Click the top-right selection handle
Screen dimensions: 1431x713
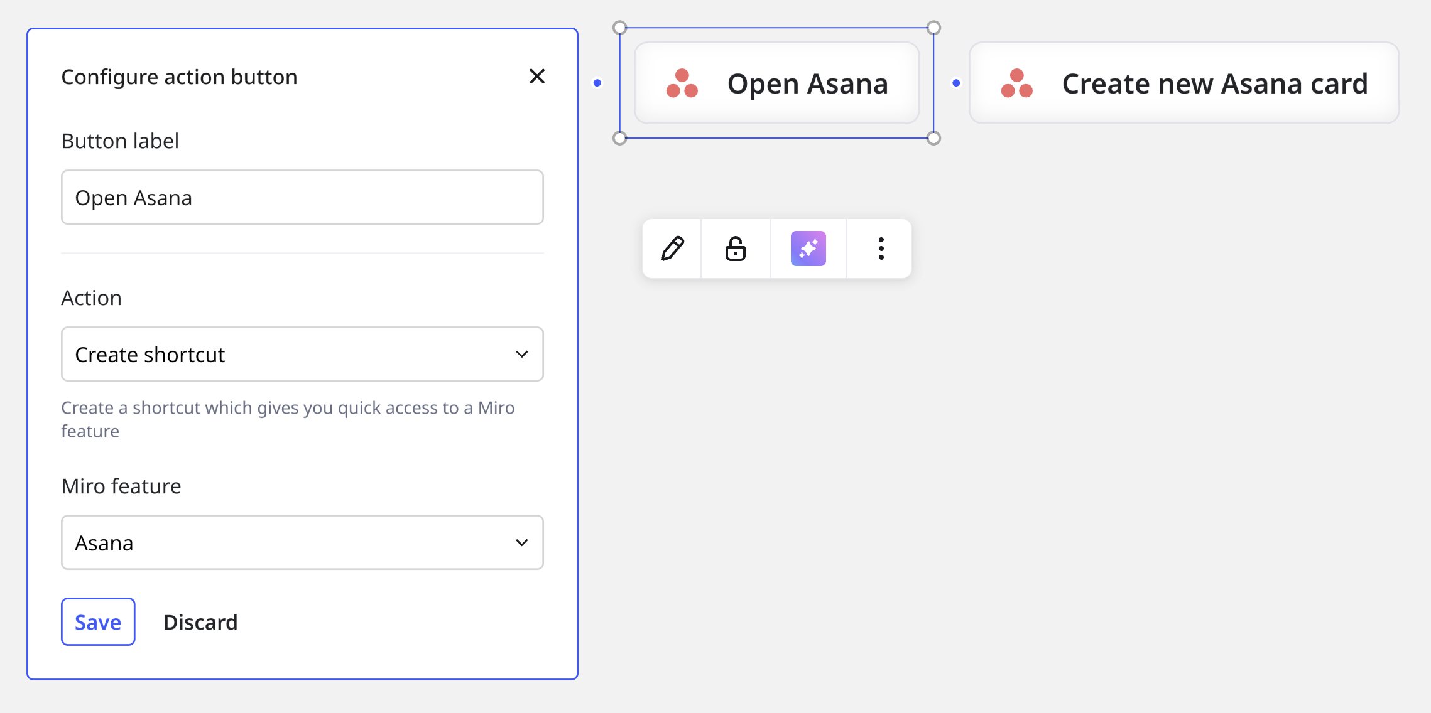coord(933,28)
